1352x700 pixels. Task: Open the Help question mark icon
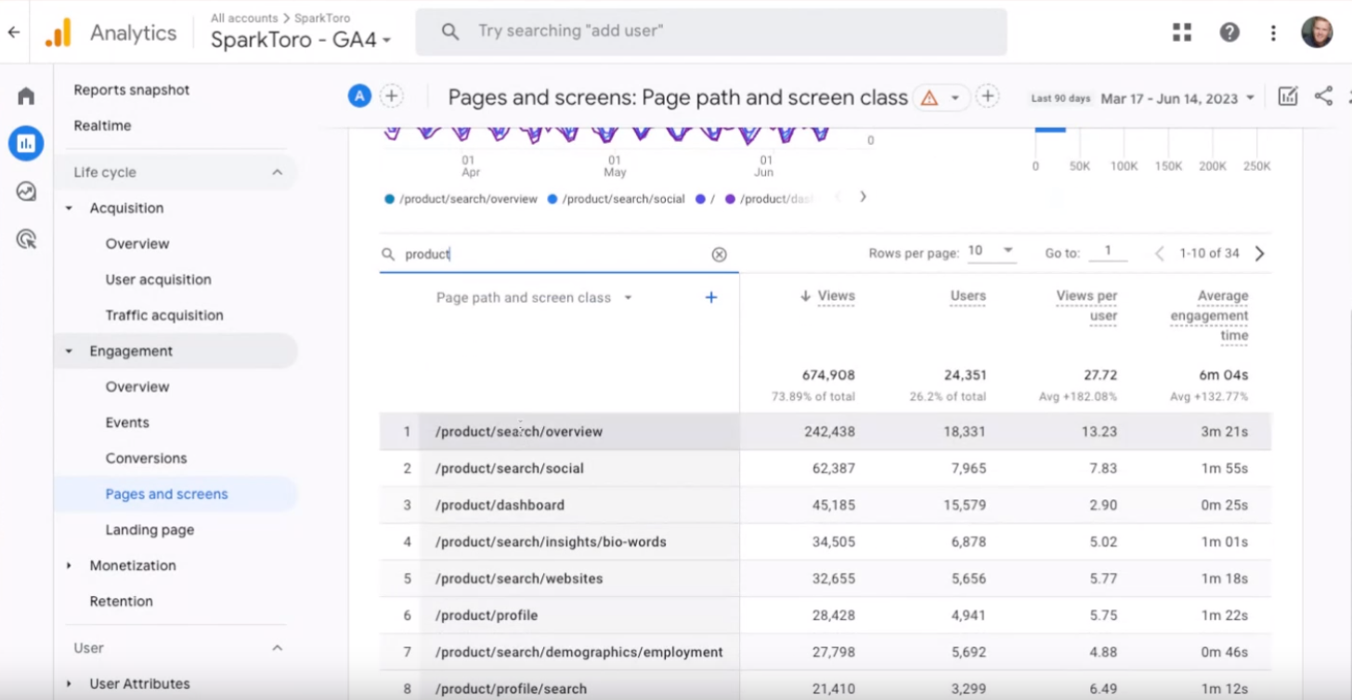click(1229, 32)
